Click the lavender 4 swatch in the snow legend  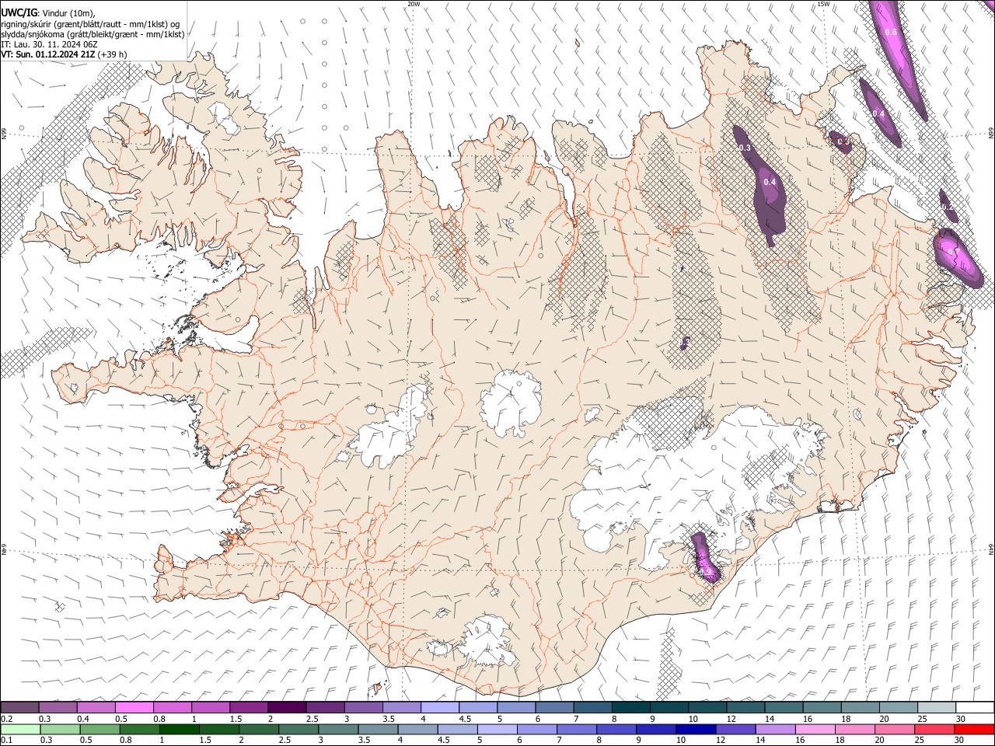pos(440,707)
